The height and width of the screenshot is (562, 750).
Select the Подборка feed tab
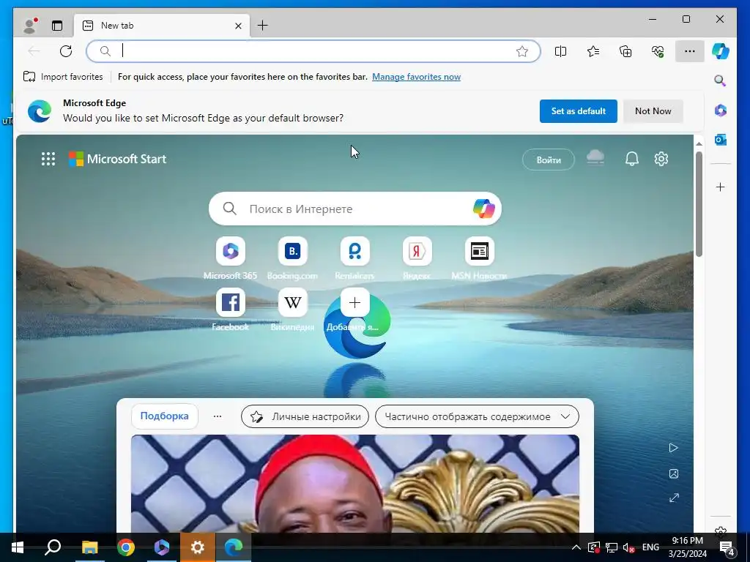click(x=164, y=416)
